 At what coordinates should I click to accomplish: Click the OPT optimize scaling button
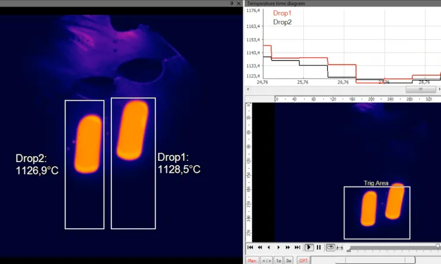303,260
